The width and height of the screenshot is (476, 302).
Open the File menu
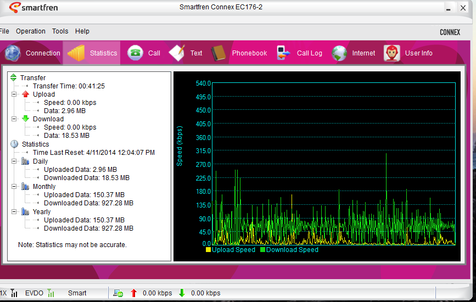click(x=4, y=31)
